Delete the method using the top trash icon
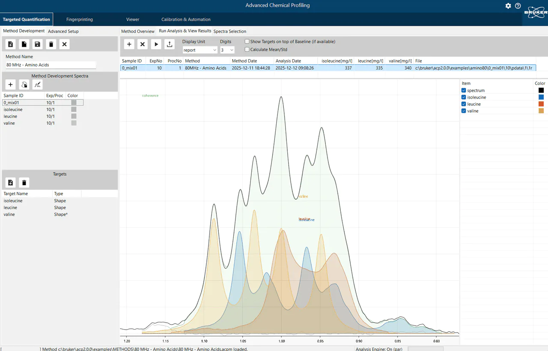This screenshot has height=351, width=548. click(x=51, y=44)
